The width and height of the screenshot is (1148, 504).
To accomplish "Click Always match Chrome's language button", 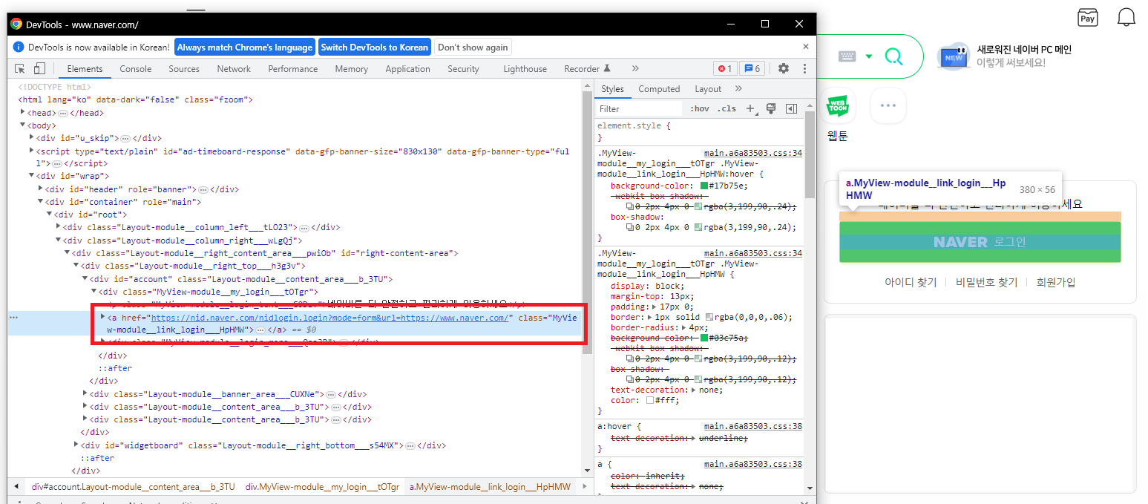I will 245,47.
